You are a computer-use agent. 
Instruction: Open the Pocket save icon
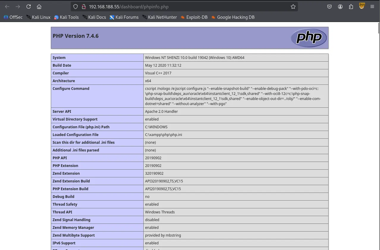click(329, 7)
